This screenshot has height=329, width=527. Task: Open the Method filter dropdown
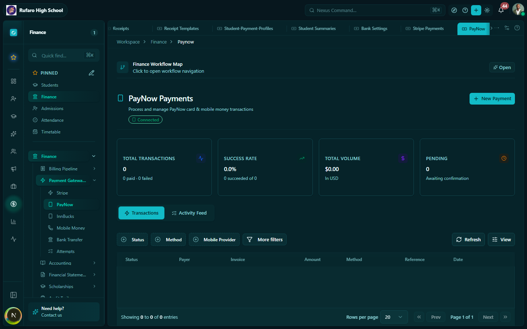tap(168, 239)
